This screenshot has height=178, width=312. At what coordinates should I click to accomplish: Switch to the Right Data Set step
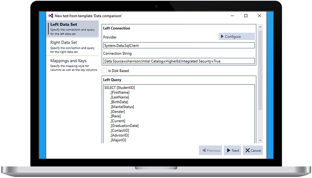[73, 47]
